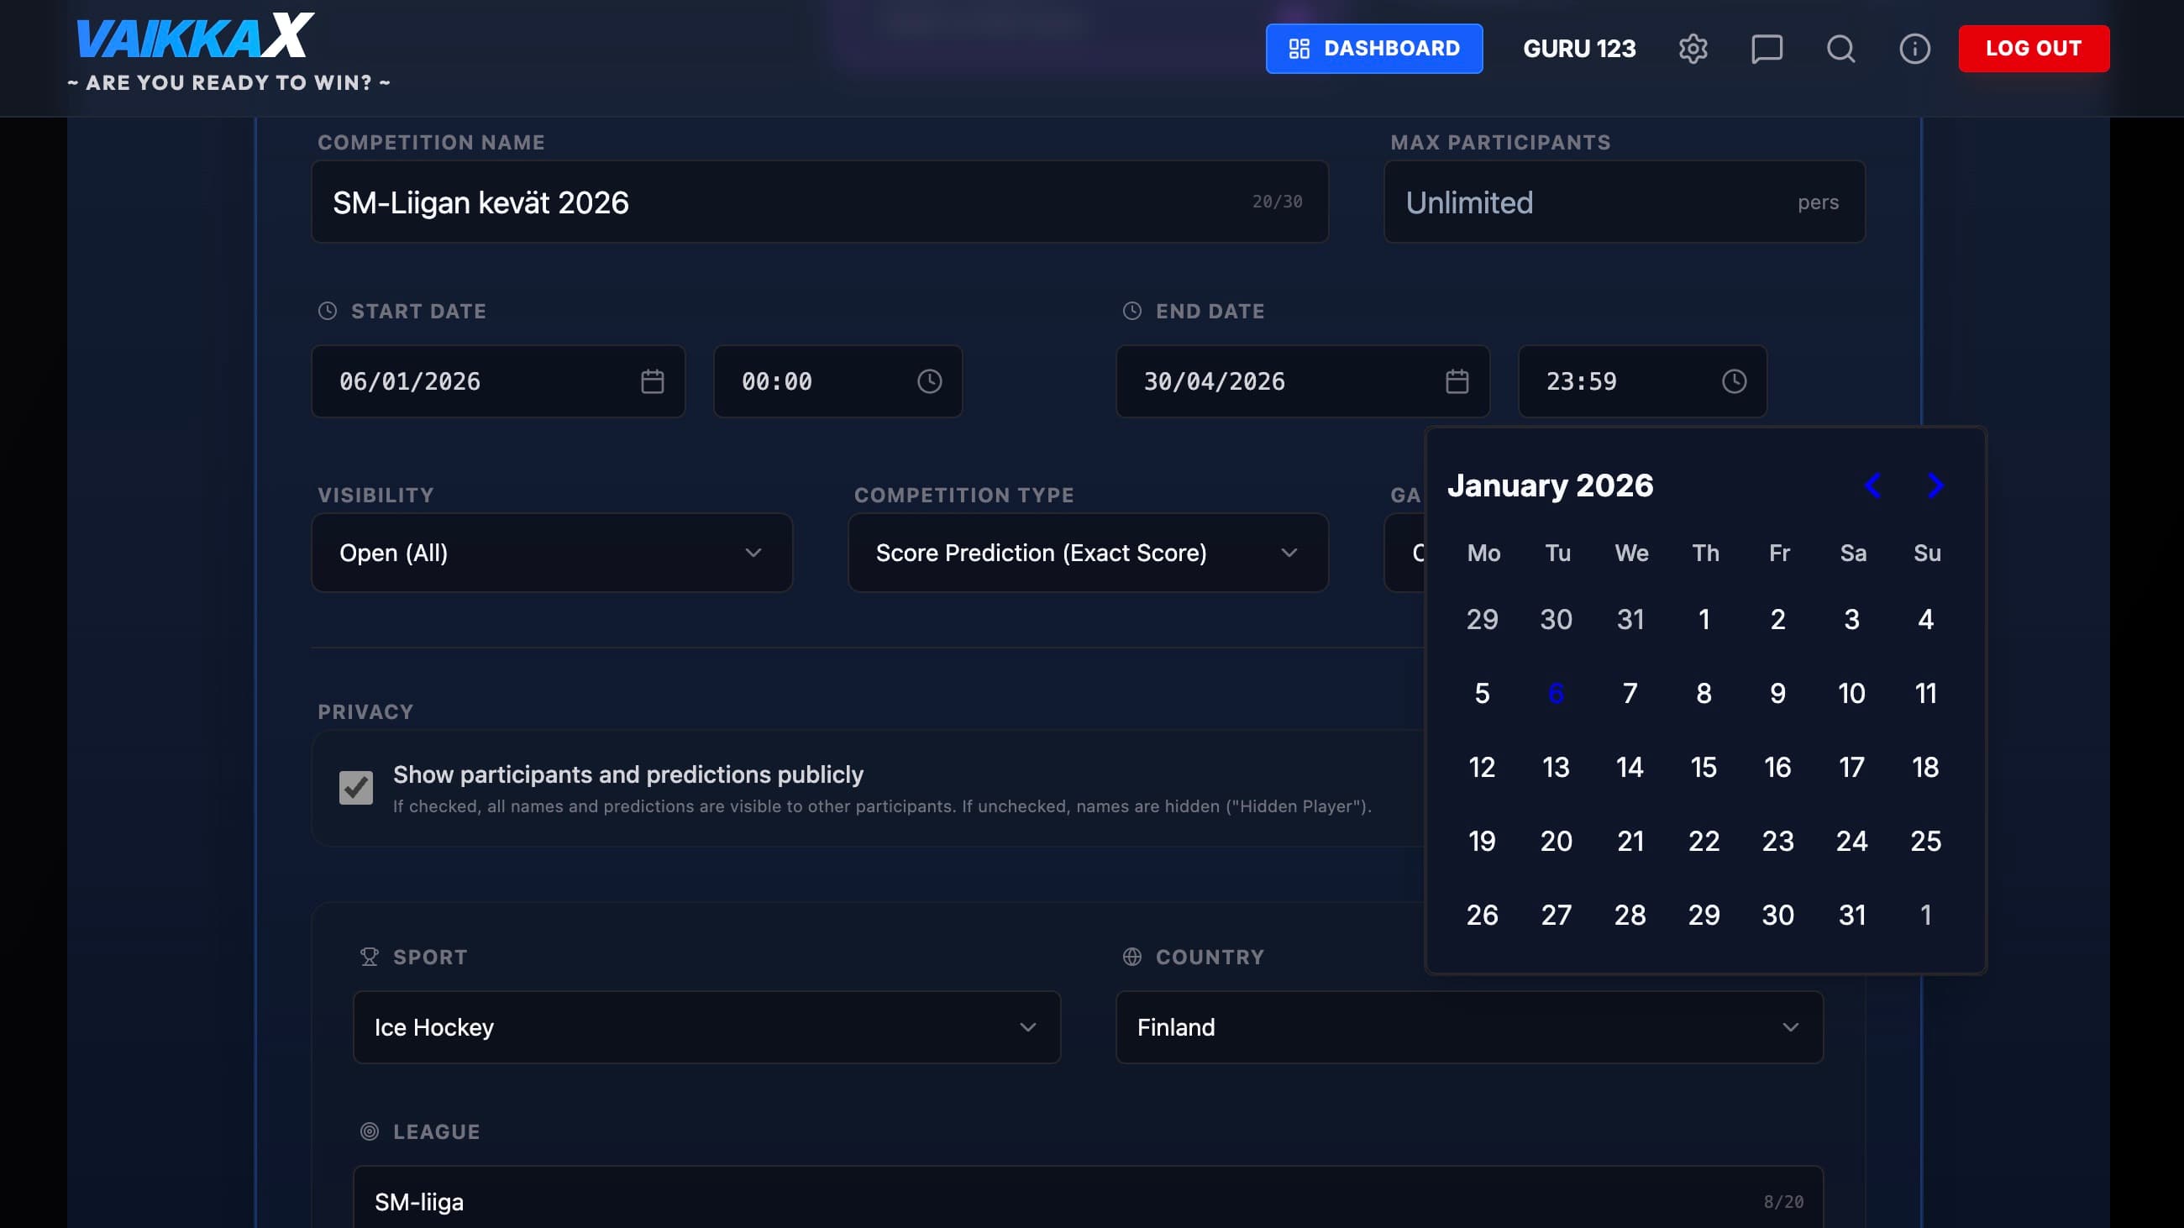
Task: Click the globe icon beside Country label
Action: (1131, 957)
